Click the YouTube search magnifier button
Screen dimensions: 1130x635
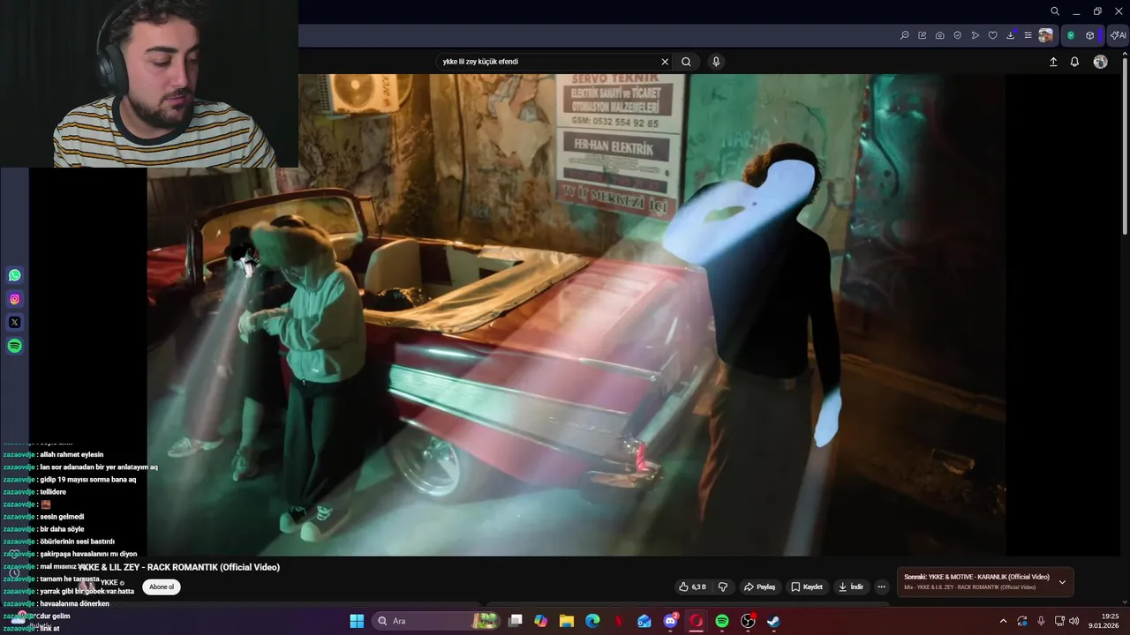pyautogui.click(x=686, y=62)
